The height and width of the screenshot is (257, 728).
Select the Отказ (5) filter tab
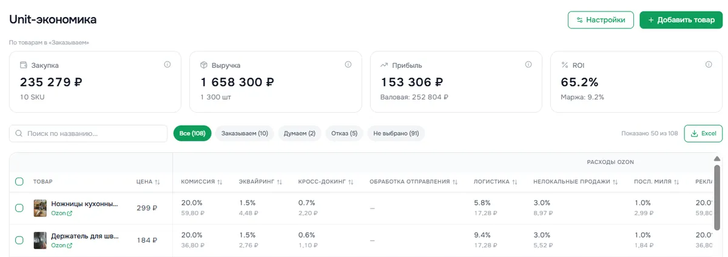click(344, 133)
